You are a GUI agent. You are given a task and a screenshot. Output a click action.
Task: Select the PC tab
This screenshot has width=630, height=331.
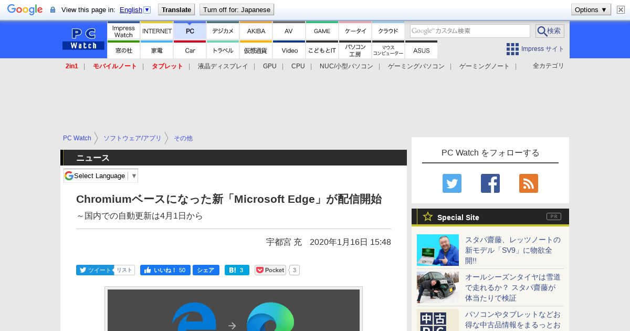190,31
